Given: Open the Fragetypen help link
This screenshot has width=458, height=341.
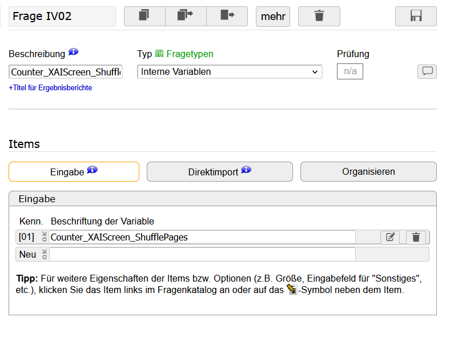Looking at the screenshot, I should (x=184, y=54).
